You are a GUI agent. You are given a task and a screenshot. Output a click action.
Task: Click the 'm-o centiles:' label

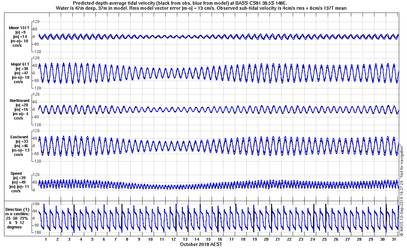point(18,214)
